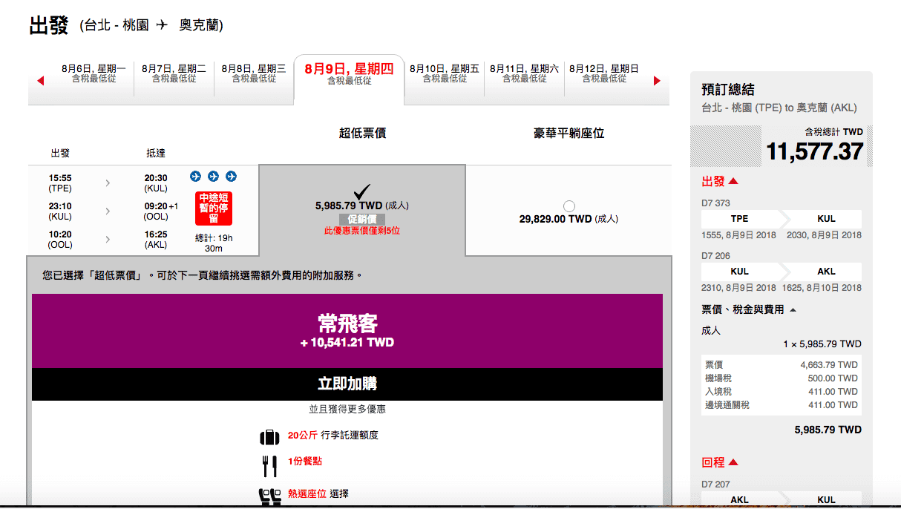The height and width of the screenshot is (509, 901).
Task: Click the D7 373 flight number
Action: tap(715, 203)
